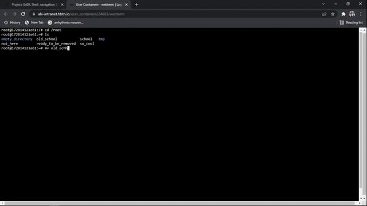The width and height of the screenshot is (367, 206).
Task: Minimize the Chrome window
Action: (x=335, y=4)
